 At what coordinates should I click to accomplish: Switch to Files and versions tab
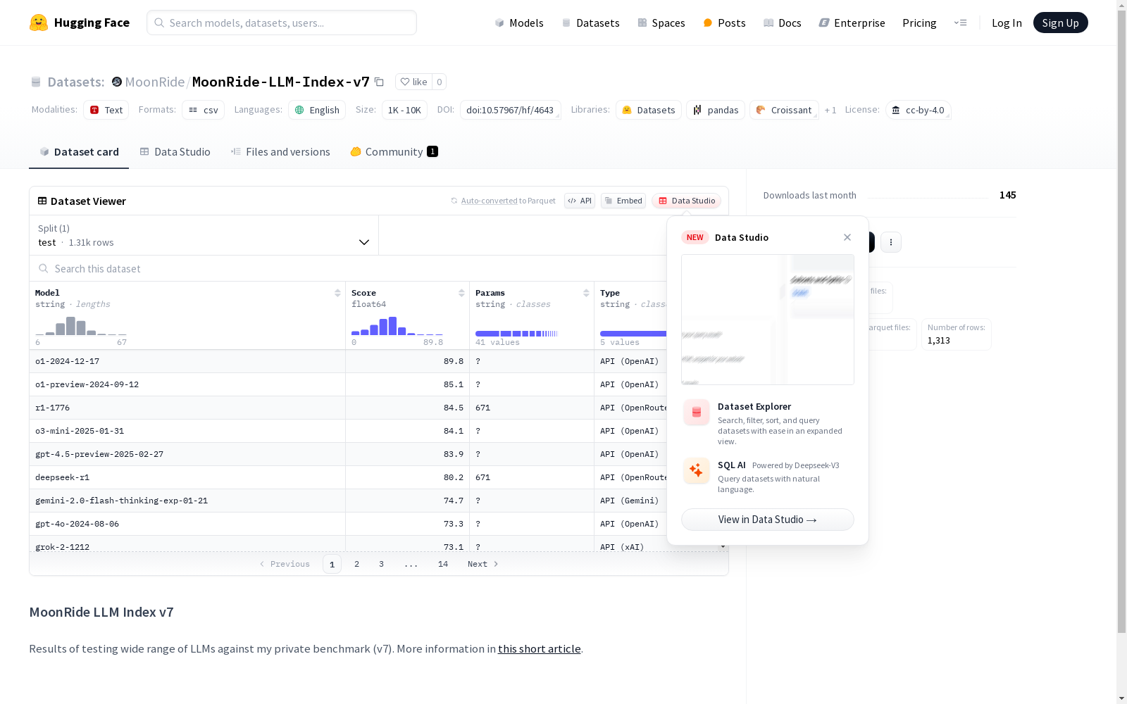click(280, 152)
